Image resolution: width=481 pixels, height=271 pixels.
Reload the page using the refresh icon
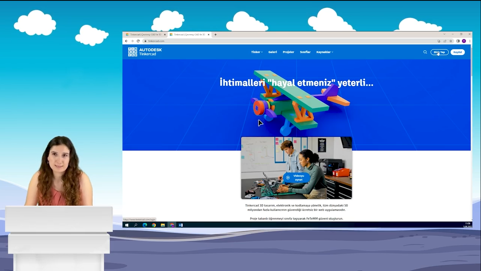(x=138, y=41)
